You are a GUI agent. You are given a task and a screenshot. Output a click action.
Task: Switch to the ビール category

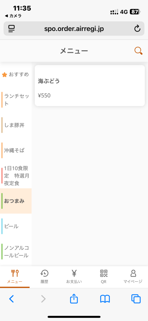pos(16,226)
